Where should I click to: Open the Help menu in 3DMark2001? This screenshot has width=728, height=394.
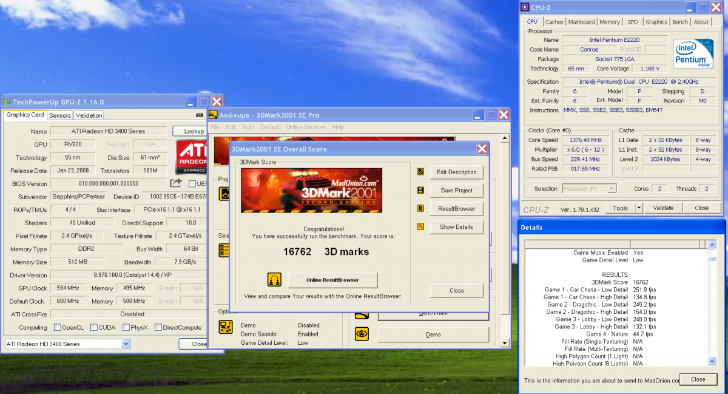(339, 127)
